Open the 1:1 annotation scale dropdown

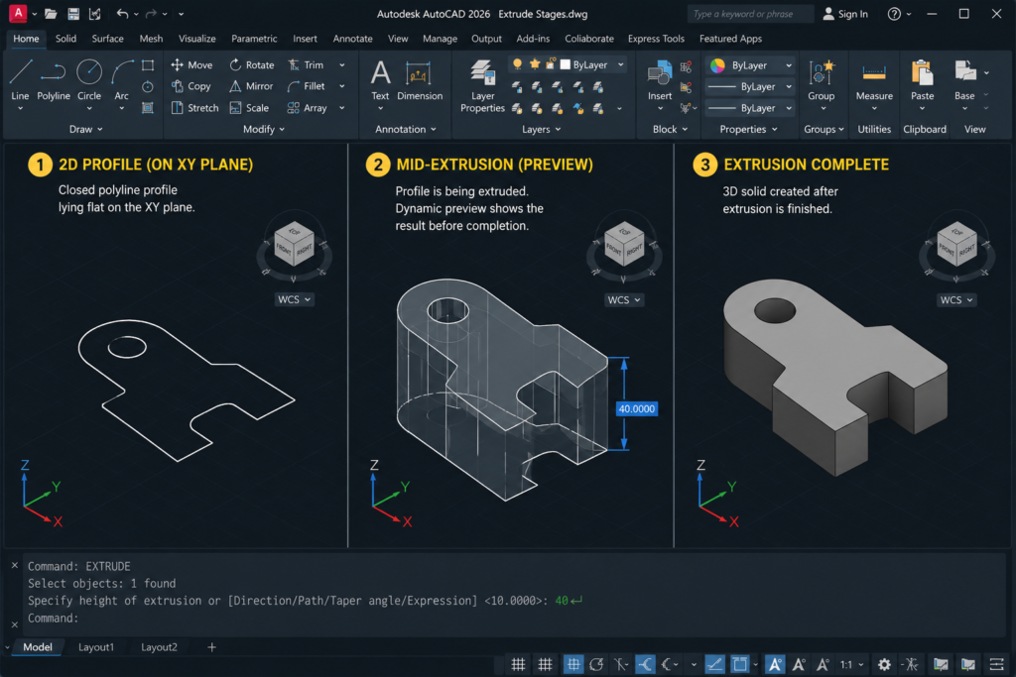[852, 664]
